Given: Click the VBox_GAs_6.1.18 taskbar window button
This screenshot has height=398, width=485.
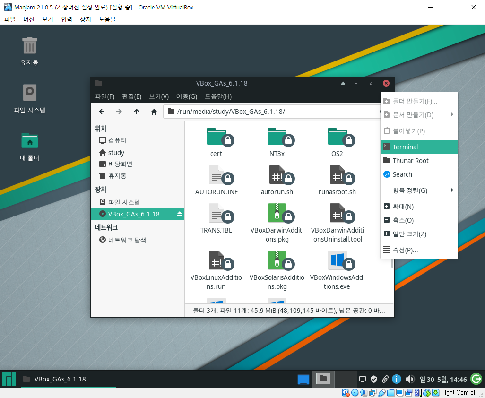Looking at the screenshot, I should (x=69, y=379).
